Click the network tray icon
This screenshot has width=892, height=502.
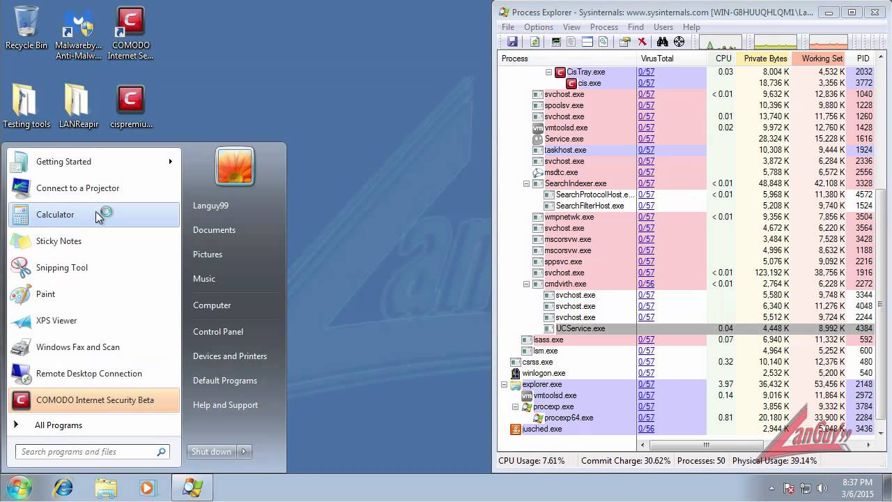point(806,488)
